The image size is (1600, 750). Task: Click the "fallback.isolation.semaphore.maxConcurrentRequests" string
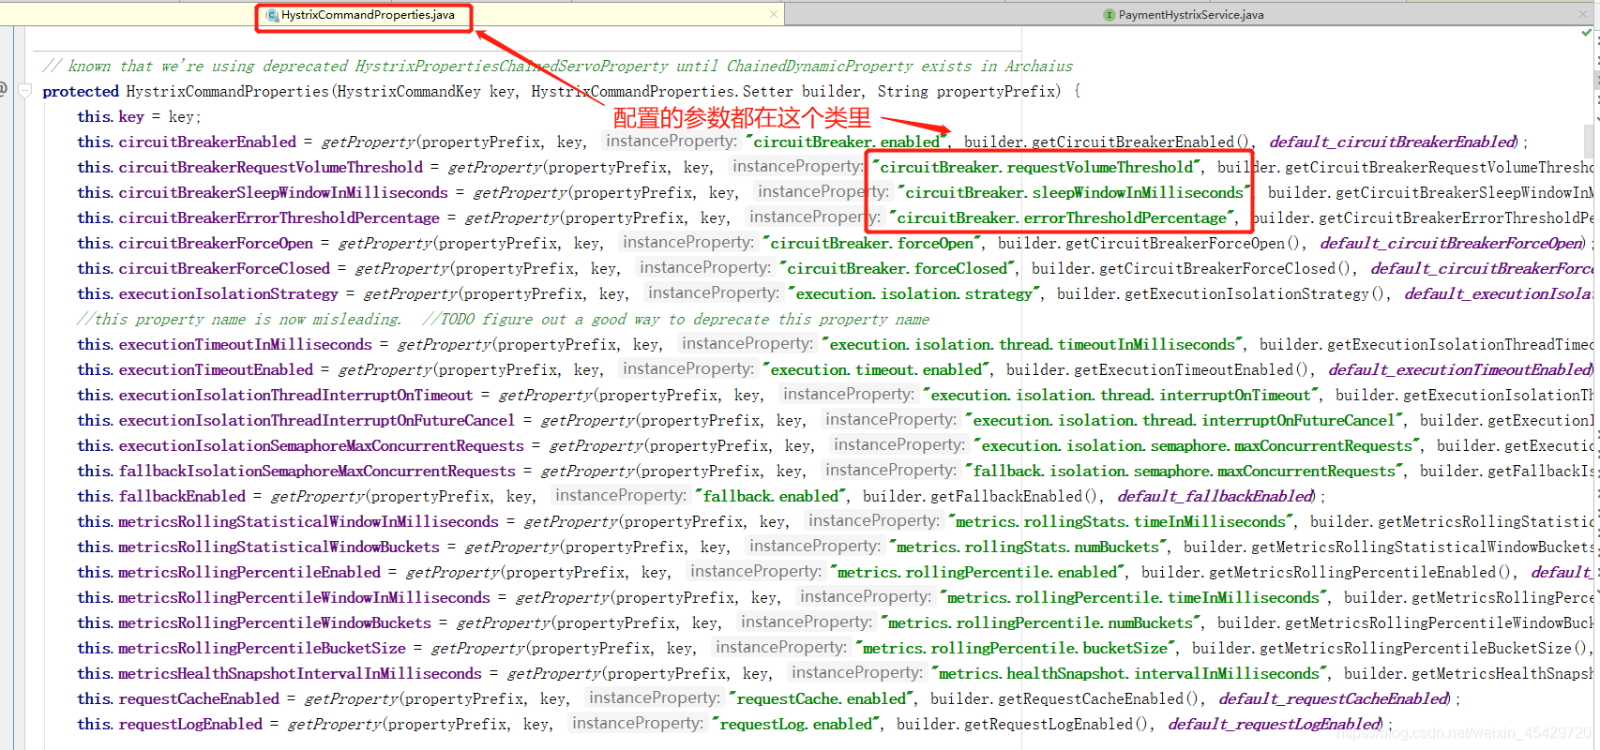tap(1185, 471)
